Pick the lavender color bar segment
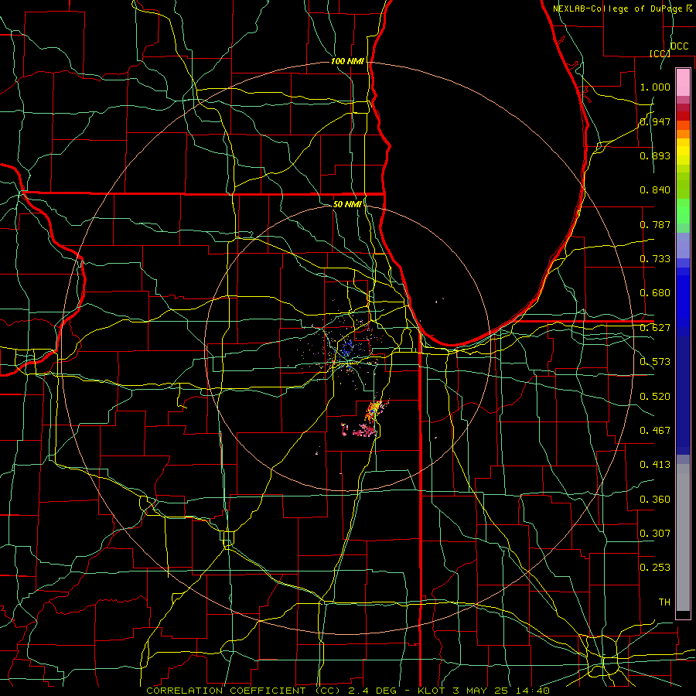This screenshot has height=696, width=696. click(683, 246)
